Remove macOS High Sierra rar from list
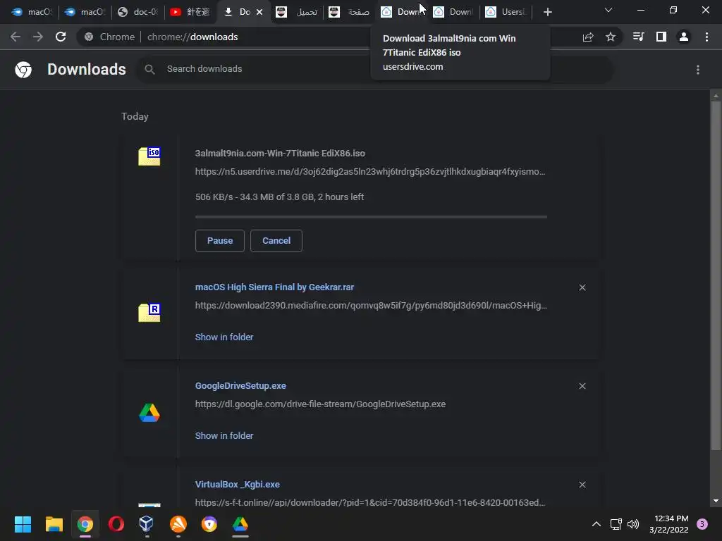Viewport: 722px width, 541px height. (582, 287)
